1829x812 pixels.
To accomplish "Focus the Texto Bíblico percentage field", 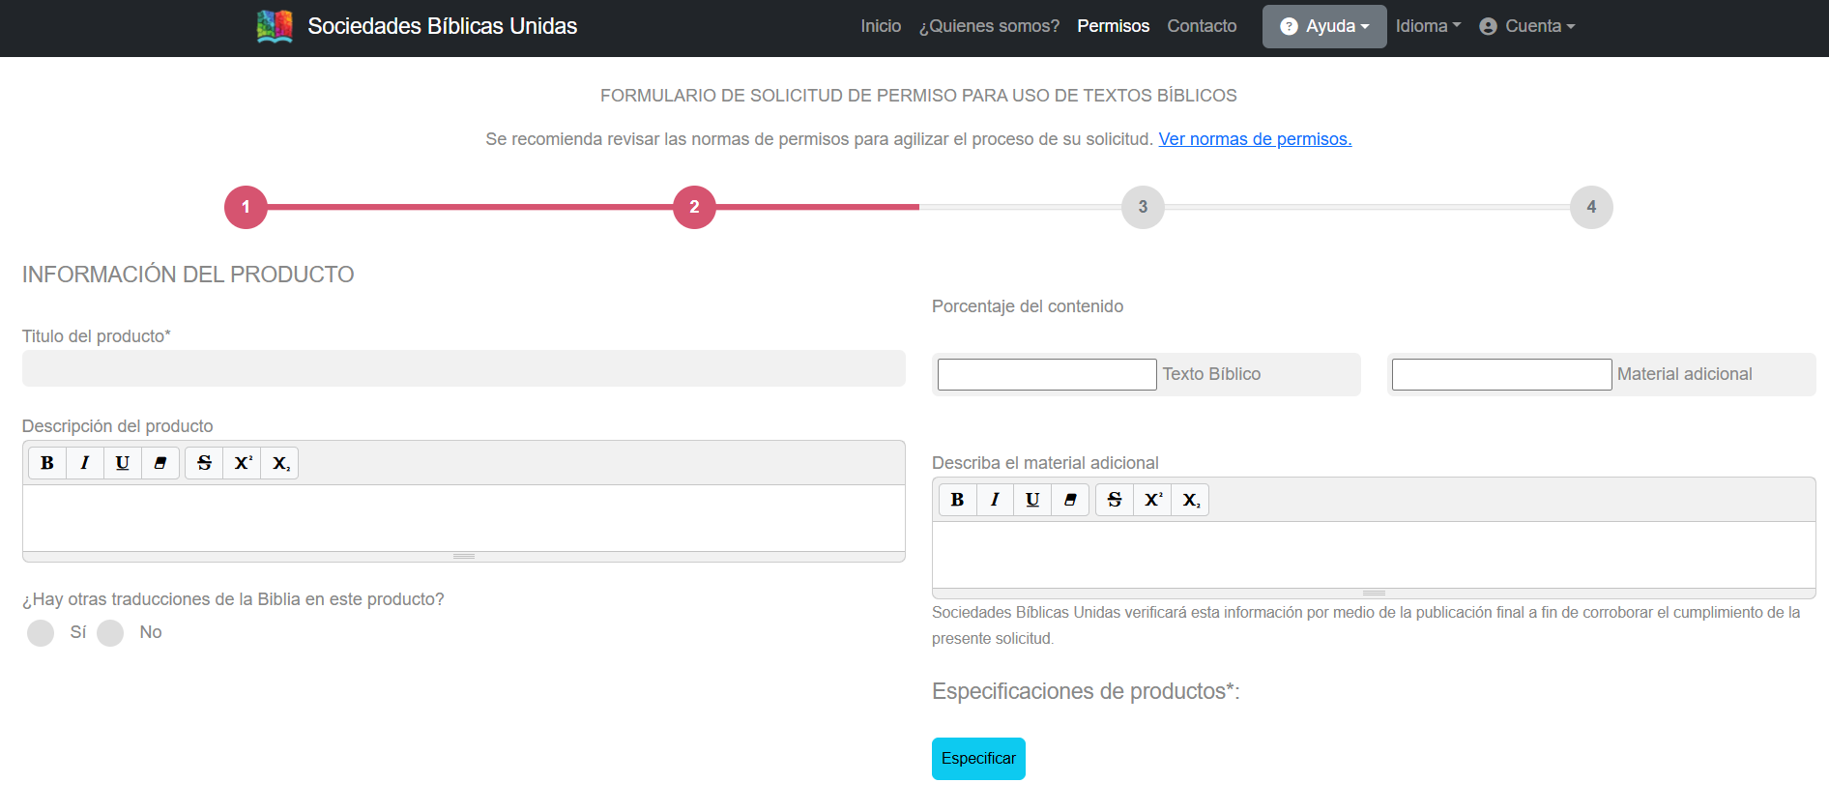I will click(x=1047, y=374).
